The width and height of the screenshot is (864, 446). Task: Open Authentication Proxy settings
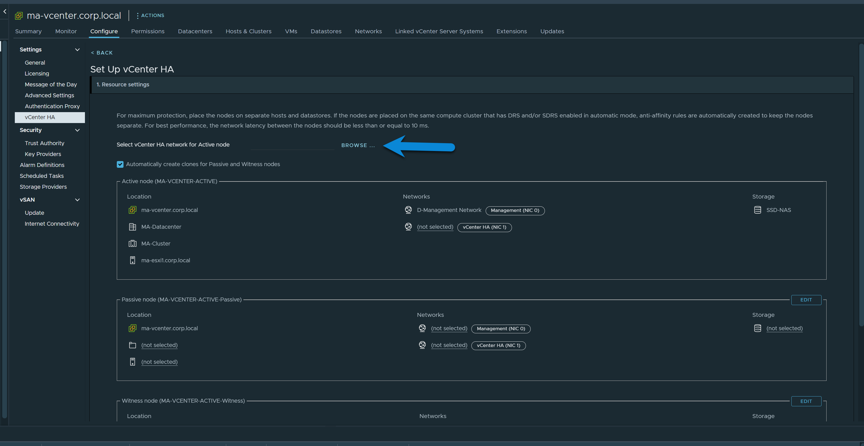[52, 106]
